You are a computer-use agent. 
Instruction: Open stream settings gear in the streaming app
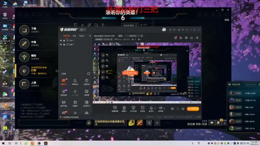(x=183, y=109)
